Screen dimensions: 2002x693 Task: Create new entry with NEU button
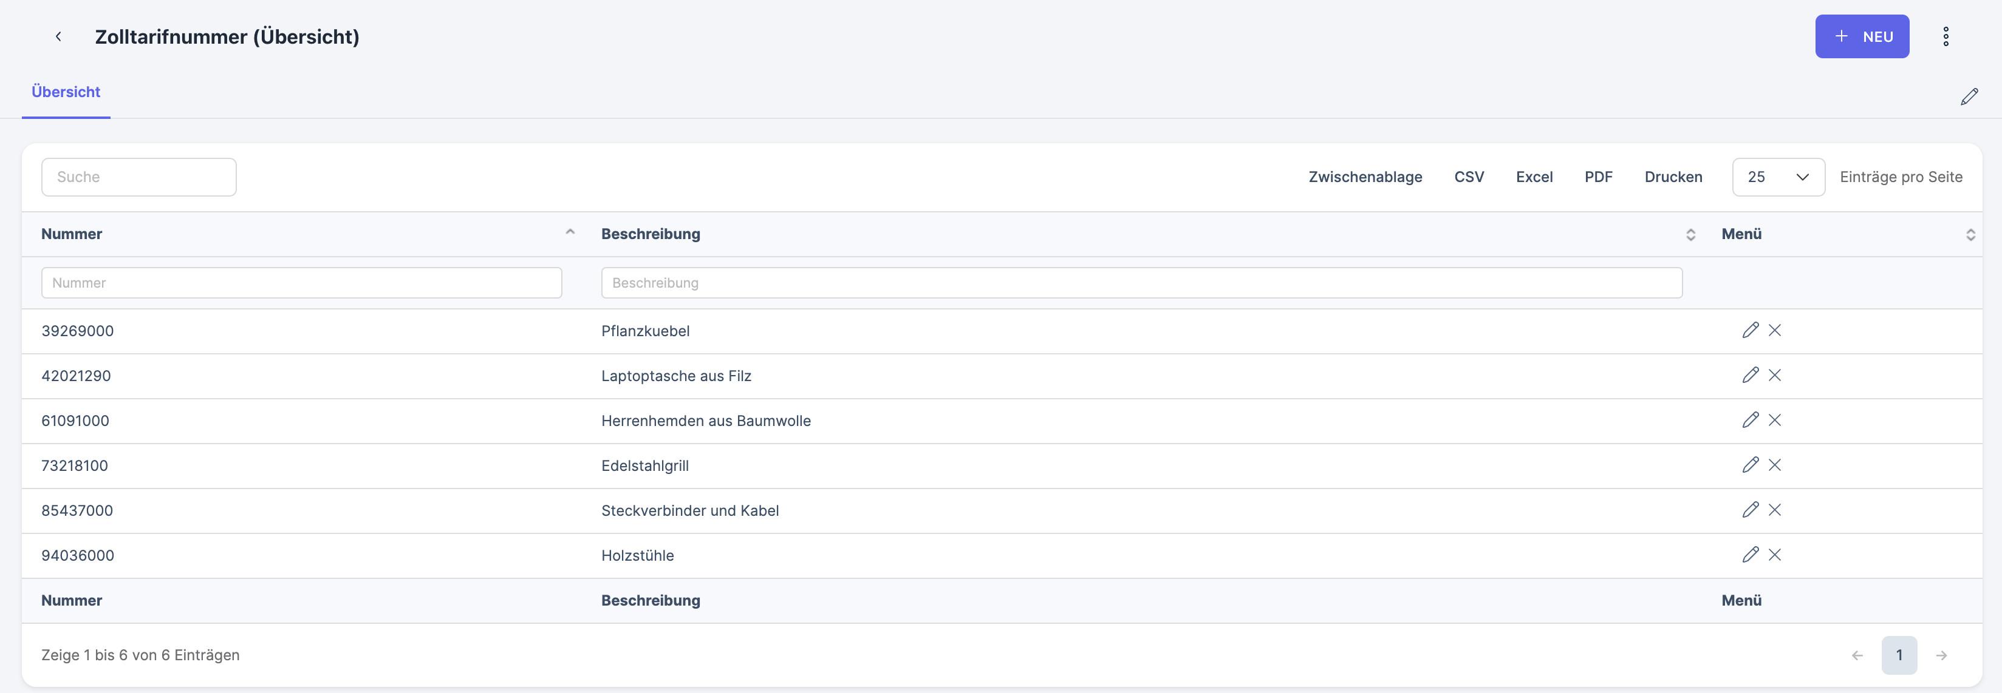tap(1861, 36)
